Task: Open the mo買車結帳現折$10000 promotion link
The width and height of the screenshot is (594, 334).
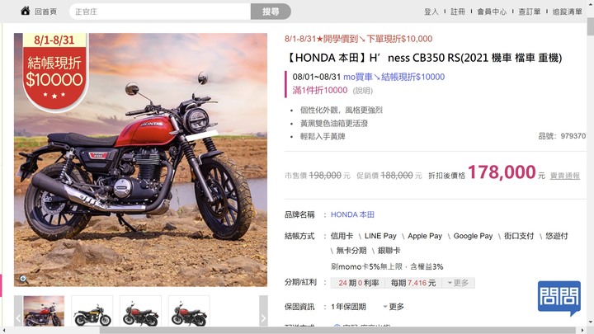Action: coord(394,77)
